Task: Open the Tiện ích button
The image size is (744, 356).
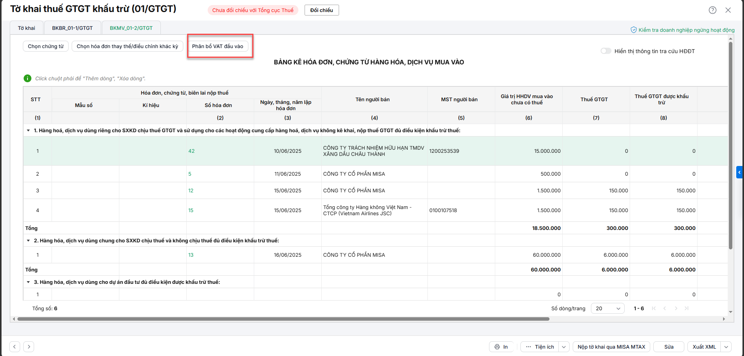Action: [x=540, y=347]
